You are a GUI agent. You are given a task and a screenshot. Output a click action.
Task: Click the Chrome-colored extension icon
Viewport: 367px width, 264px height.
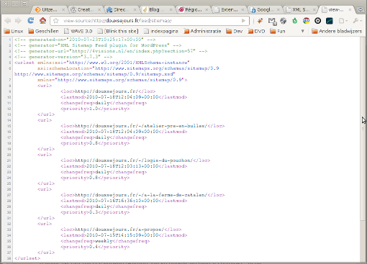[306, 21]
